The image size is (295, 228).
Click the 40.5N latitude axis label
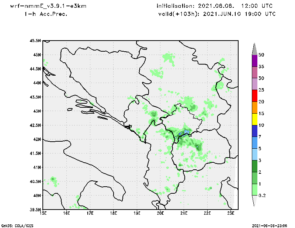(35, 182)
